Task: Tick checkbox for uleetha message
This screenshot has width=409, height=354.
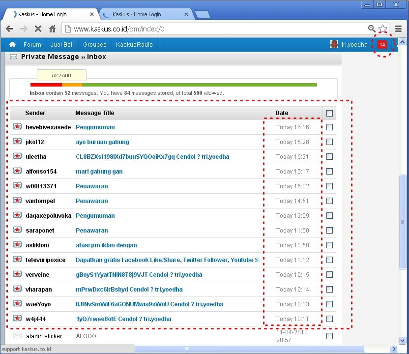Action: [329, 156]
